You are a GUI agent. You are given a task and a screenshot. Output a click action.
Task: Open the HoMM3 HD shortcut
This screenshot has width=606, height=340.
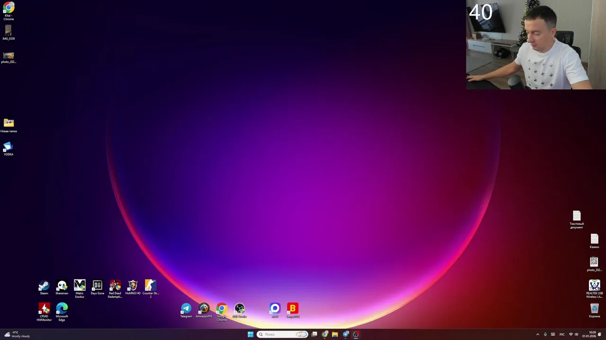(133, 288)
